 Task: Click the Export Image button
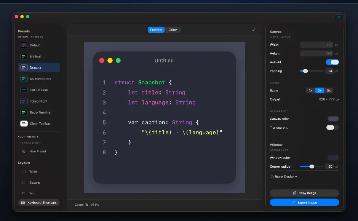click(304, 202)
